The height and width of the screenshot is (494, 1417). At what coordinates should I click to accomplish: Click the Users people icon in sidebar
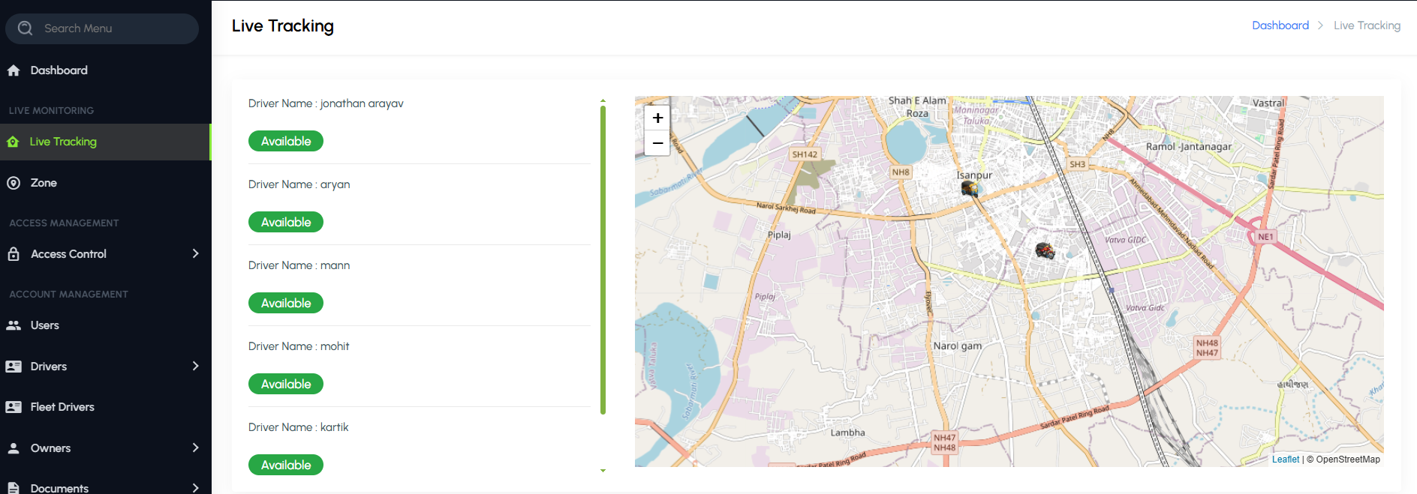(x=14, y=325)
